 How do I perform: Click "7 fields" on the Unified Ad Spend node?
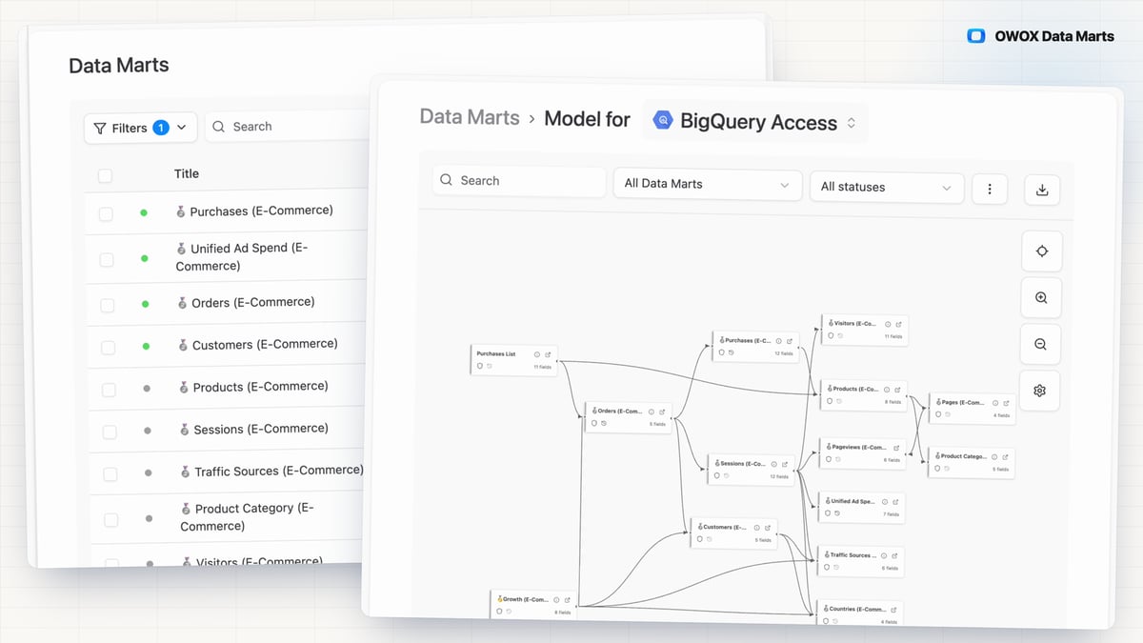point(891,513)
